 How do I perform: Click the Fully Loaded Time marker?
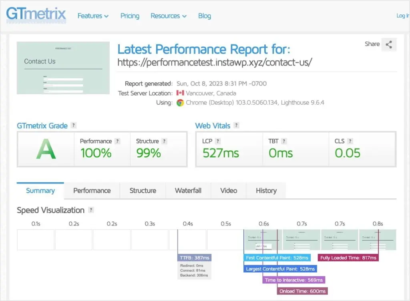tap(348, 257)
